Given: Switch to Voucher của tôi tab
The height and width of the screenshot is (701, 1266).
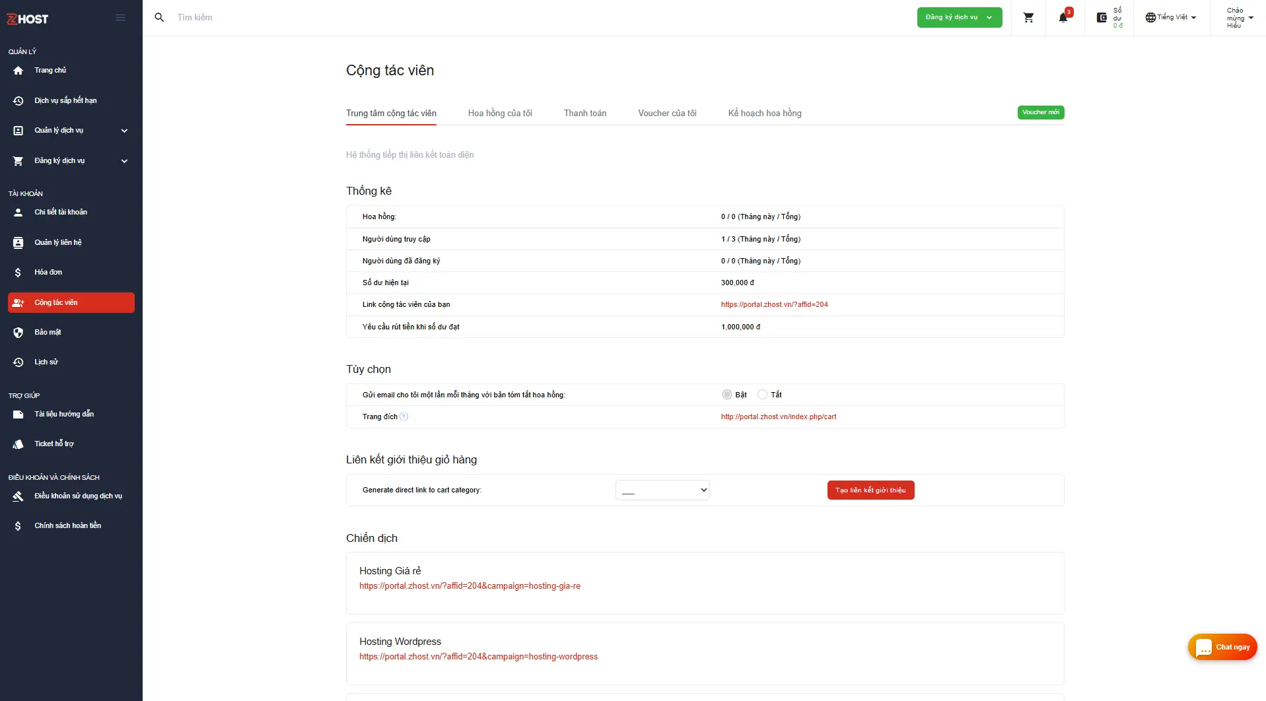Looking at the screenshot, I should click(667, 114).
